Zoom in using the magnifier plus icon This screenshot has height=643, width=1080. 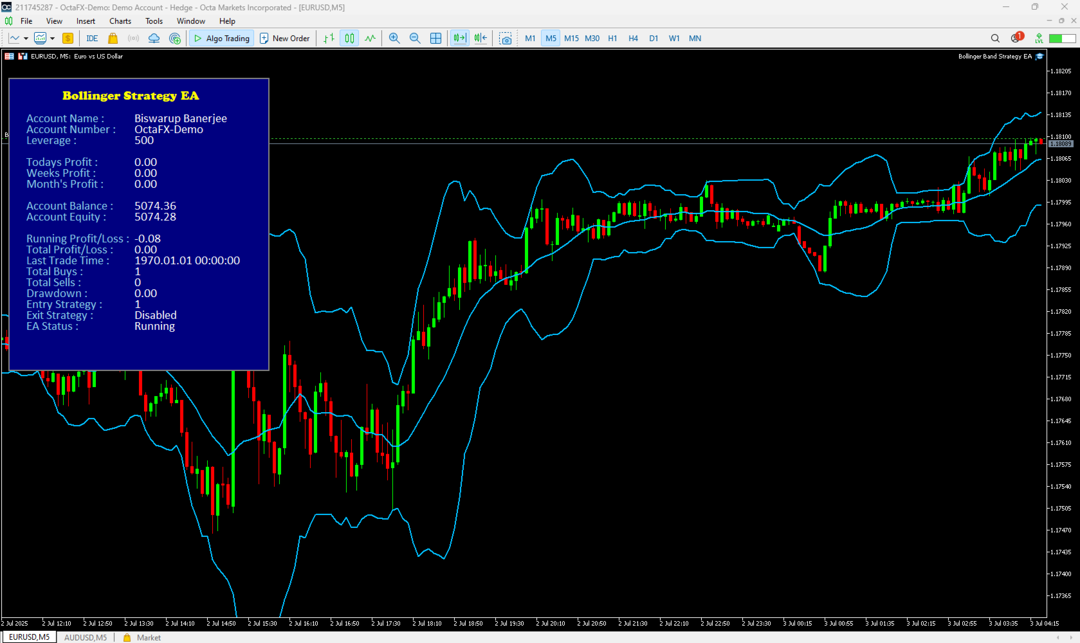tap(394, 39)
